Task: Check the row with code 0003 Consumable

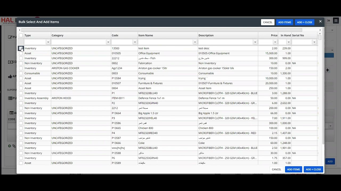Action: pyautogui.click(x=21, y=73)
